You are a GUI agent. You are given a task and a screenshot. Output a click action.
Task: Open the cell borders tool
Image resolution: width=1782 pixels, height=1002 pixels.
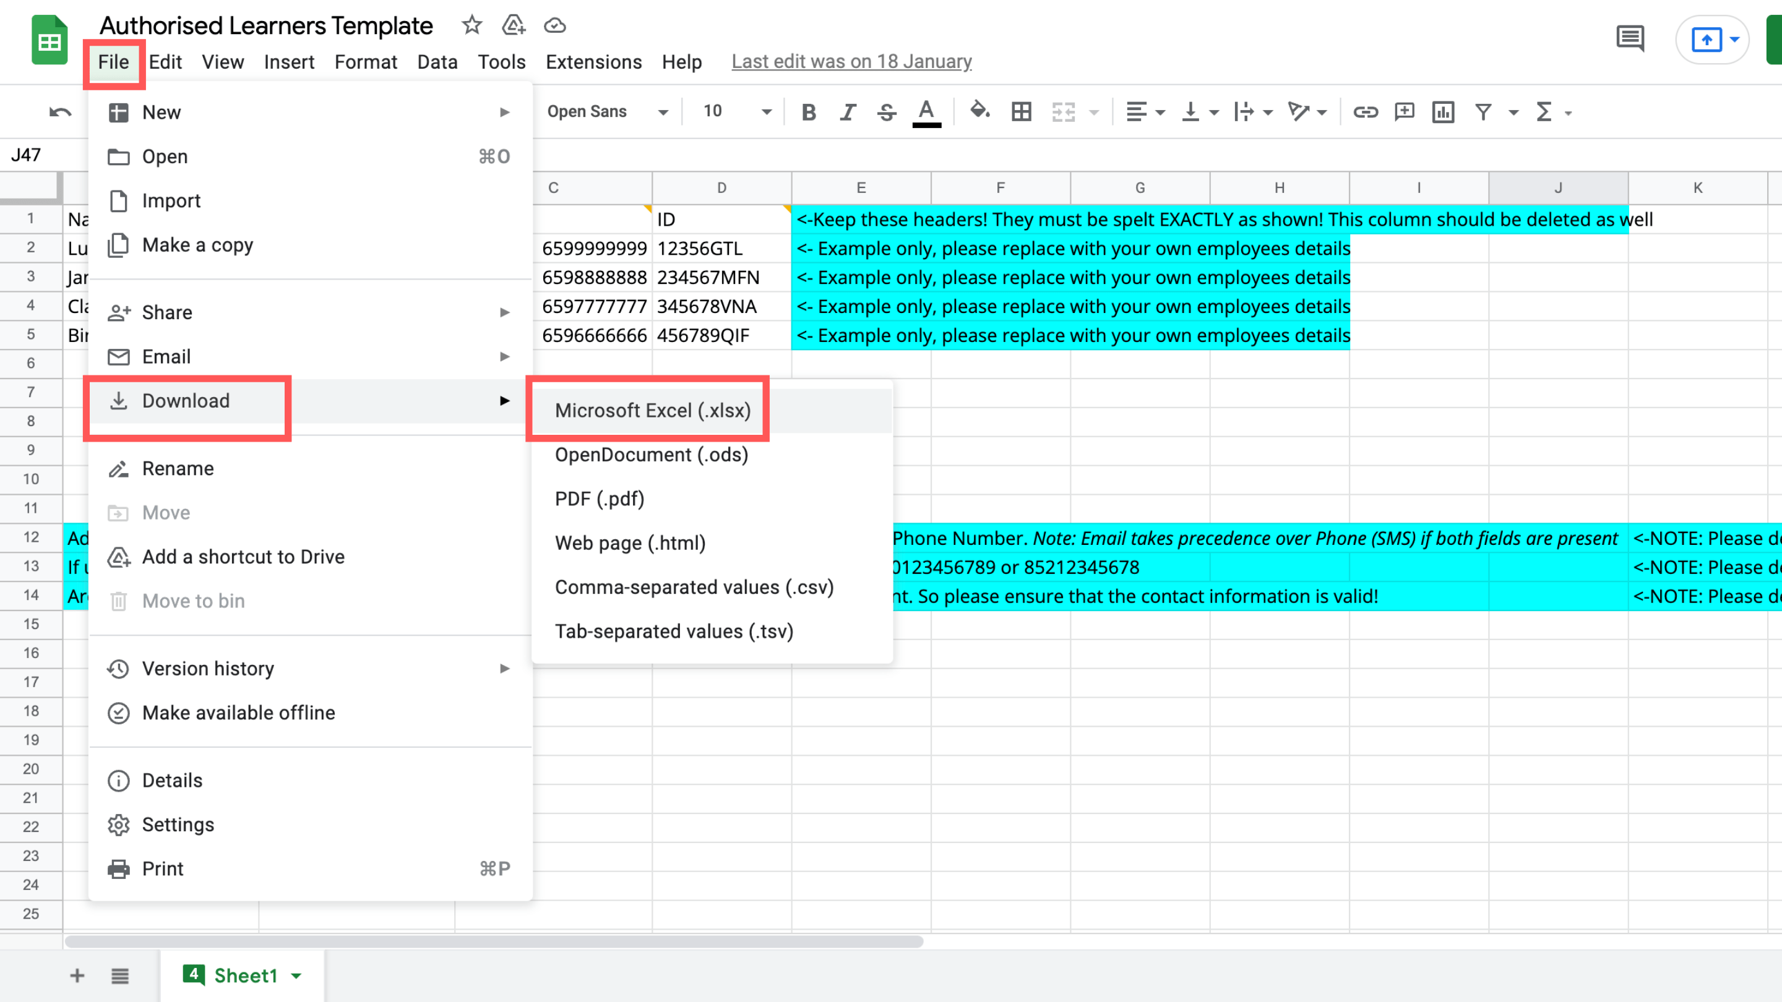coord(1021,112)
